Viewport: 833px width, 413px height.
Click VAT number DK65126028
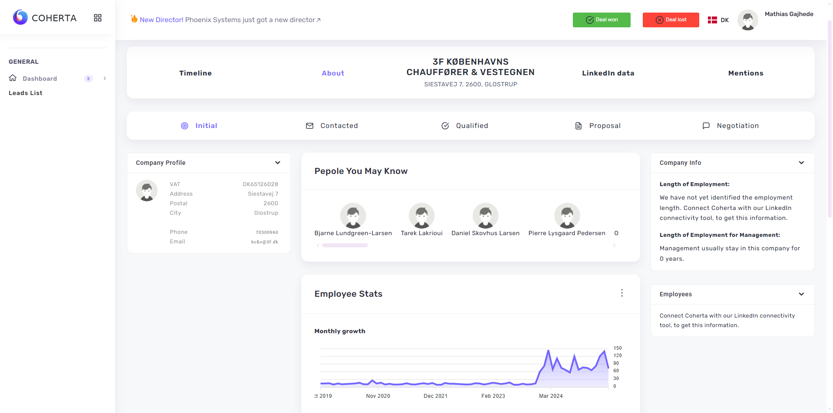tap(261, 184)
